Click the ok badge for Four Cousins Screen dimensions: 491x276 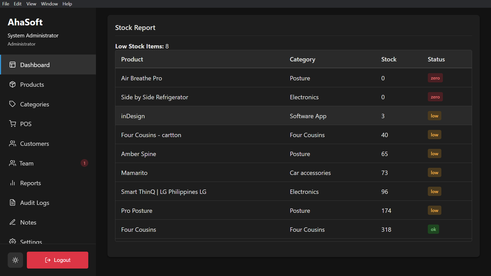point(433,229)
